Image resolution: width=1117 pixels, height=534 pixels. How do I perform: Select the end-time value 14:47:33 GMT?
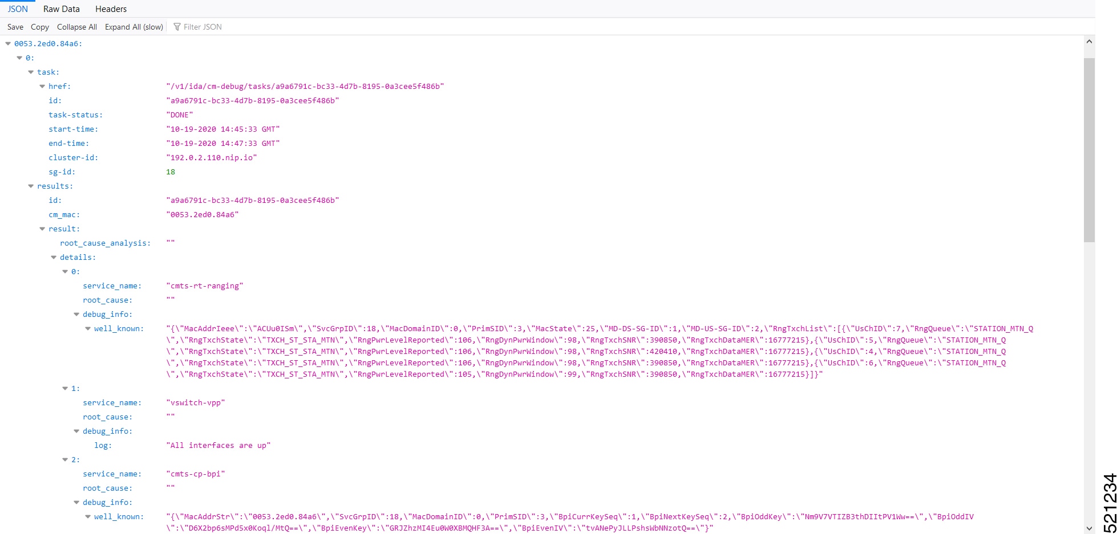[223, 143]
